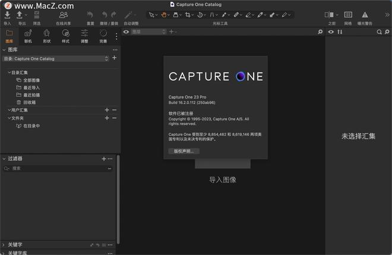Open the tool tabs vertical dots menu
Screen dimensions: 392x255
point(116,36)
